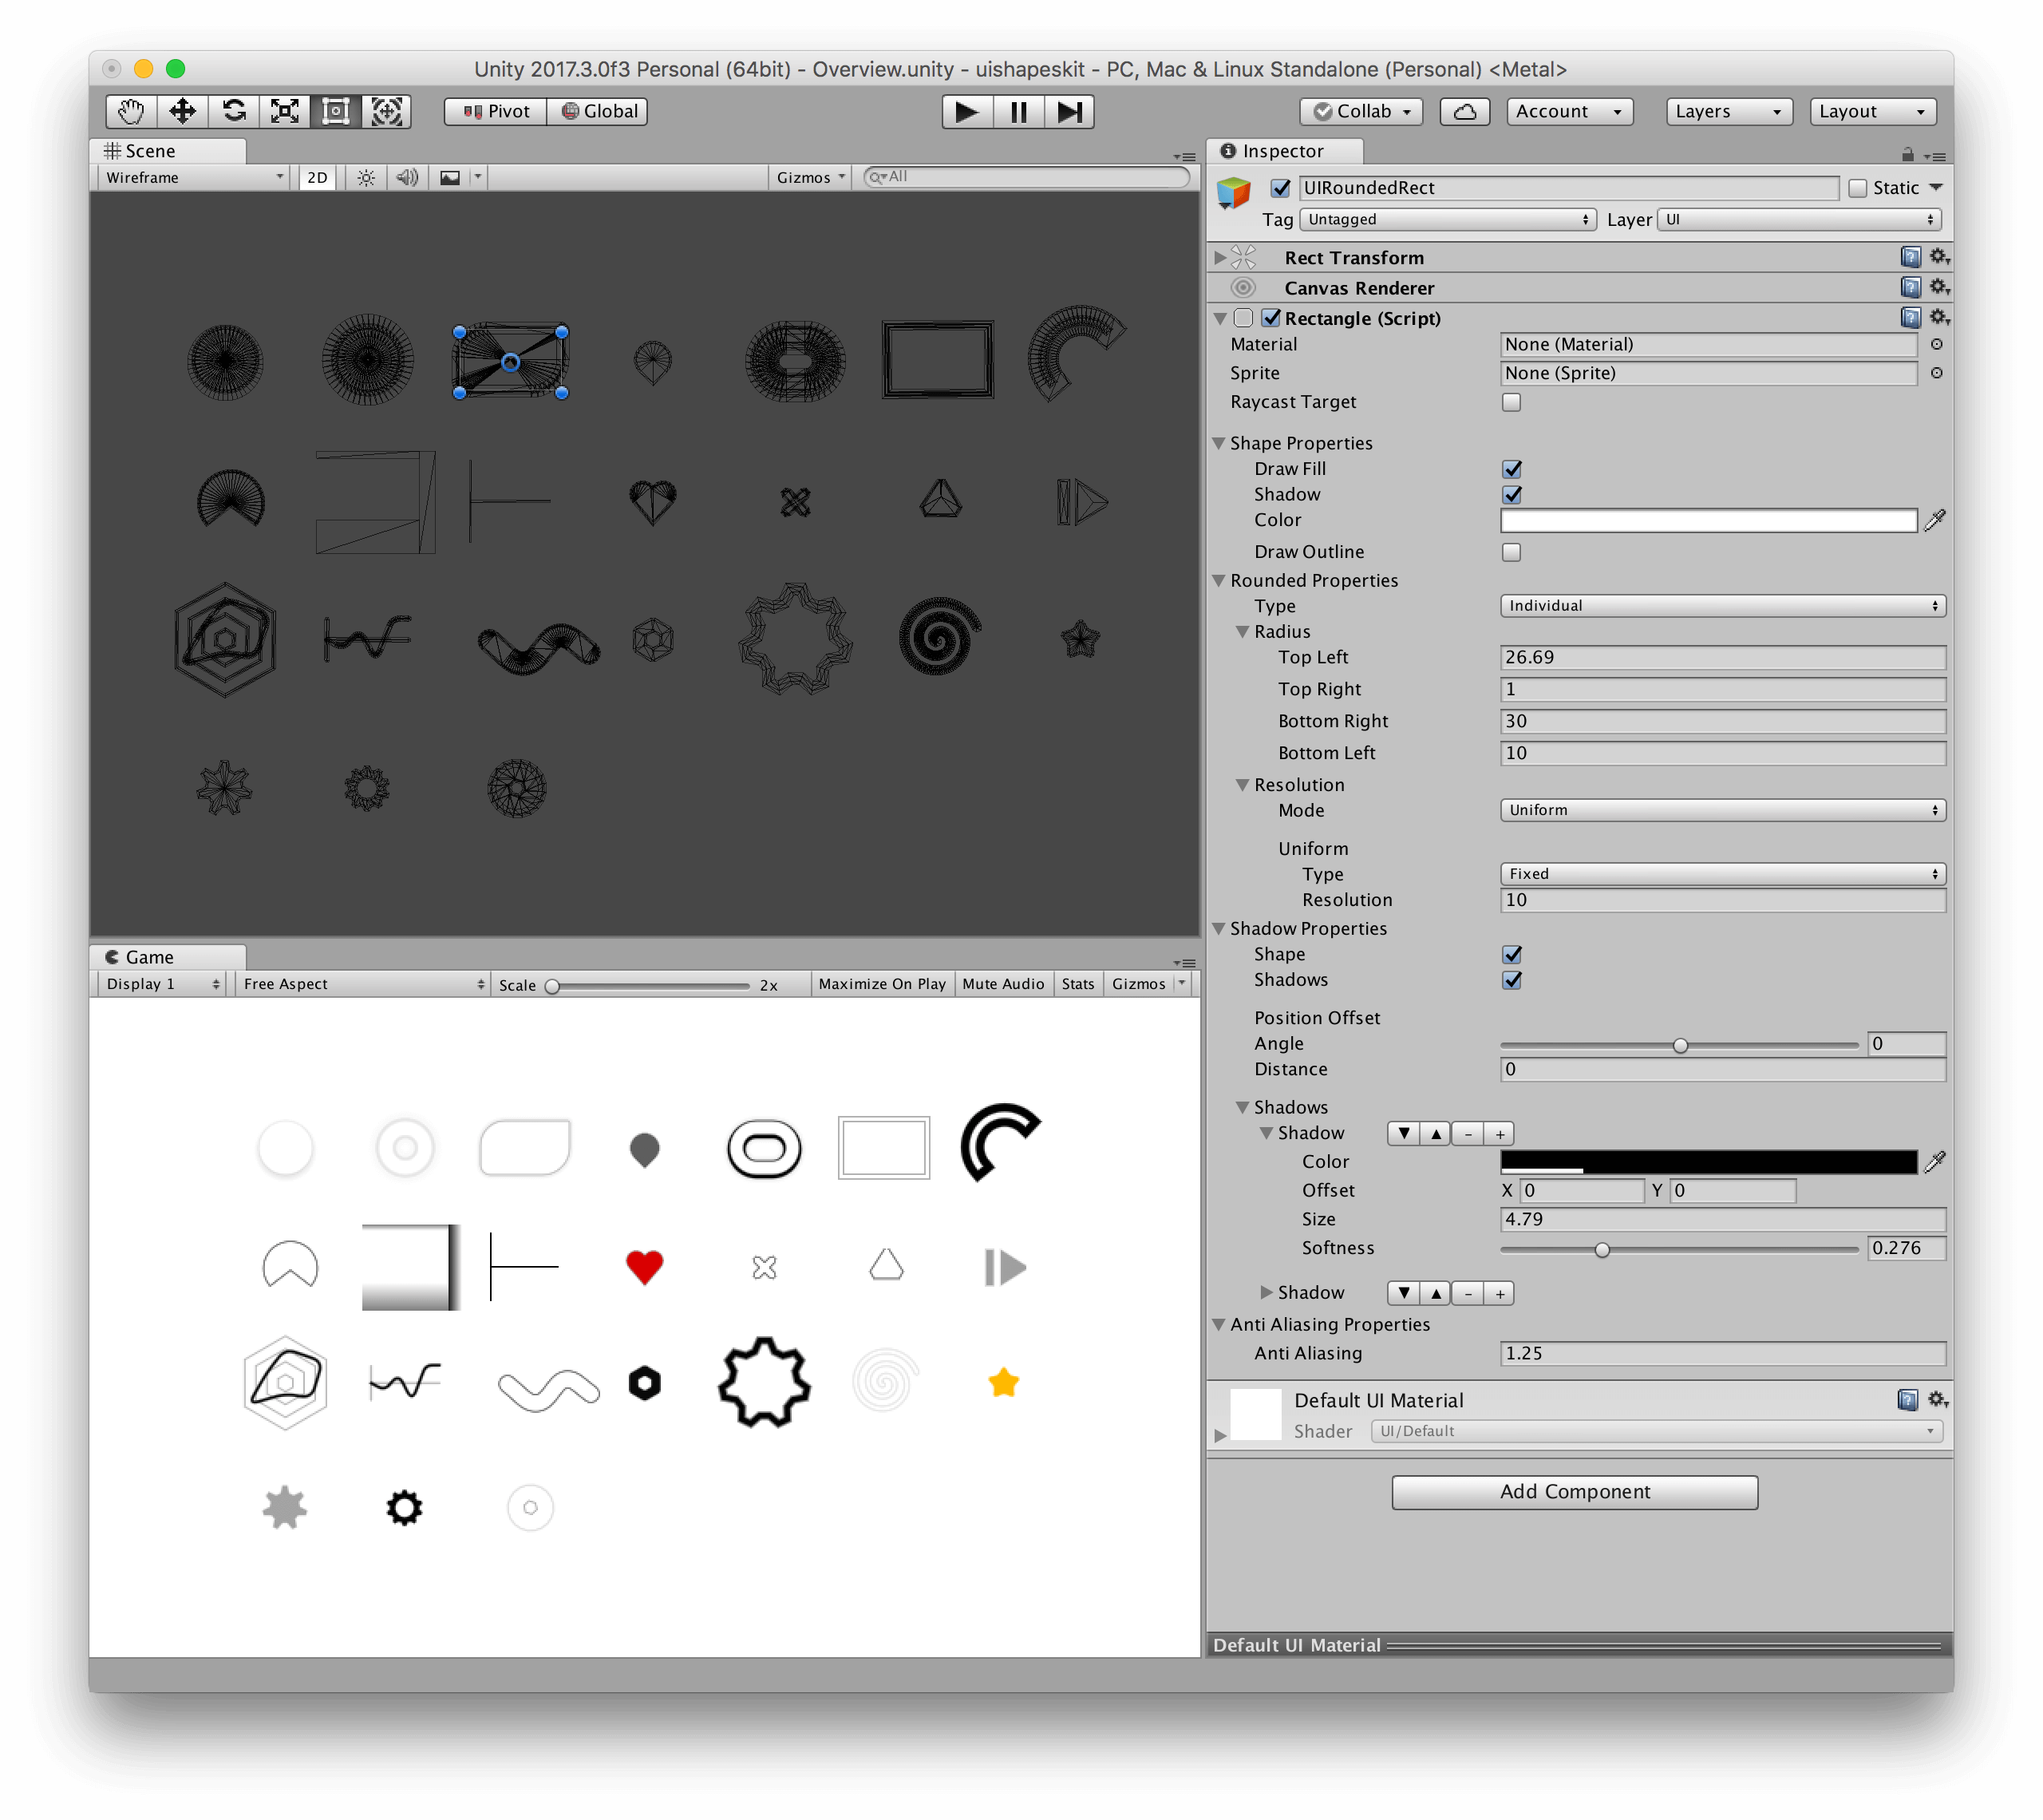Screen dimensions: 2043x1820
Task: Select the Hand tool in the toolbar
Action: click(x=131, y=111)
